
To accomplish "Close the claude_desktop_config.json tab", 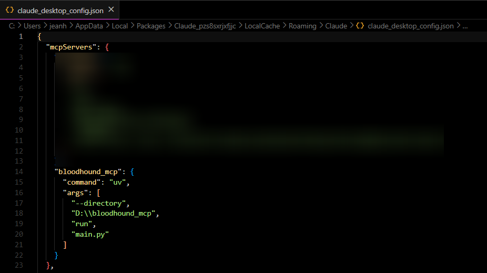I will click(111, 10).
